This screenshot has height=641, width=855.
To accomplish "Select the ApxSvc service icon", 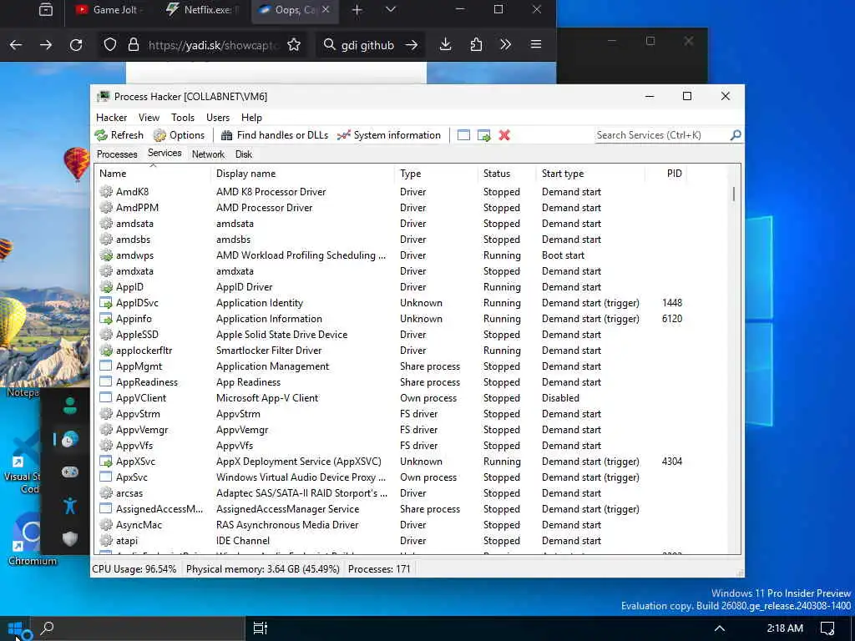I will [106, 477].
